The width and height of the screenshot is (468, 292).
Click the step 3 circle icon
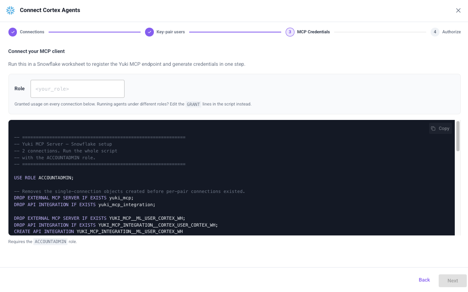pos(290,32)
